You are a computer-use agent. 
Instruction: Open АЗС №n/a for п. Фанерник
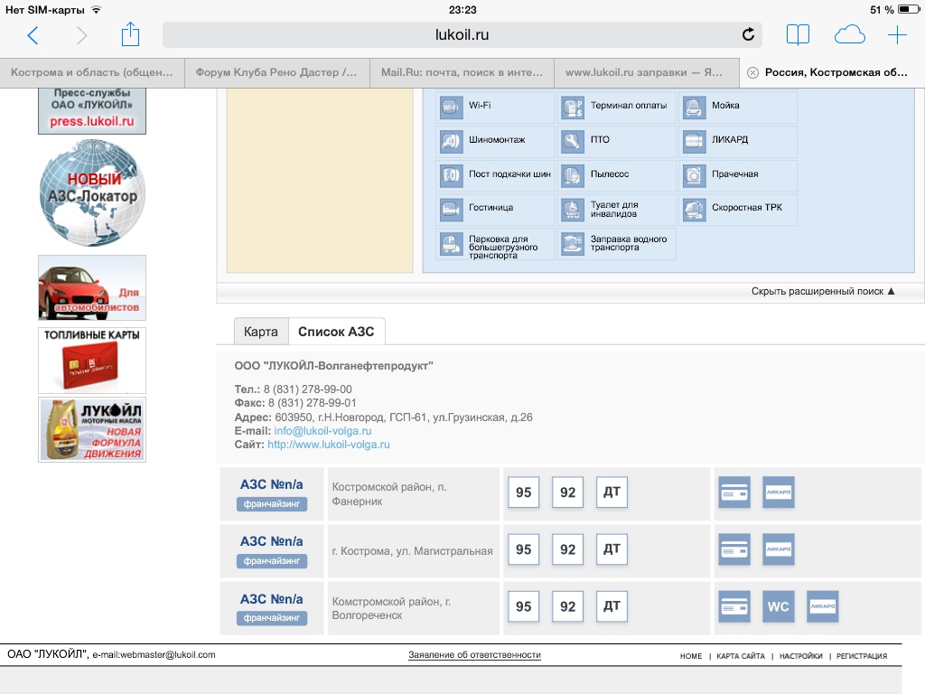tap(271, 484)
